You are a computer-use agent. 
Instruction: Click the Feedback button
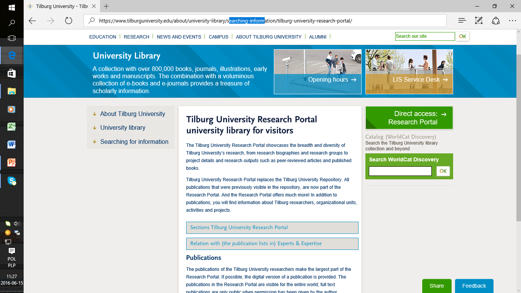(x=474, y=286)
